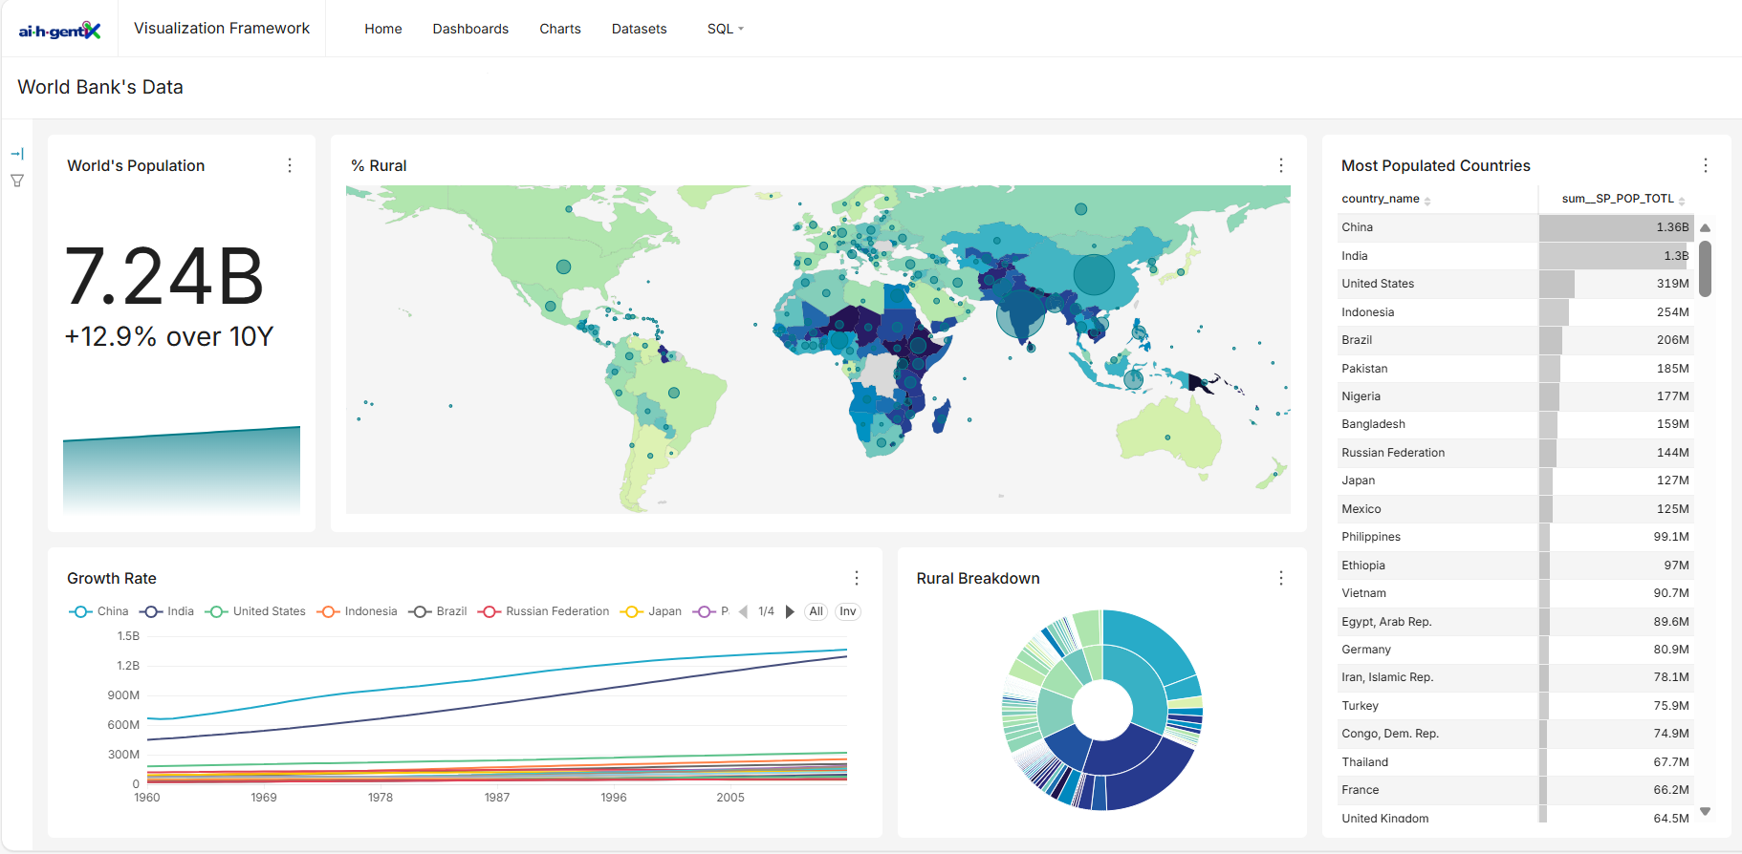The width and height of the screenshot is (1742, 854).
Task: Open the Datasets menu item
Action: (640, 29)
